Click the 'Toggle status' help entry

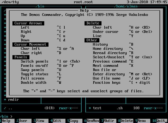pyautogui.click(x=35, y=74)
